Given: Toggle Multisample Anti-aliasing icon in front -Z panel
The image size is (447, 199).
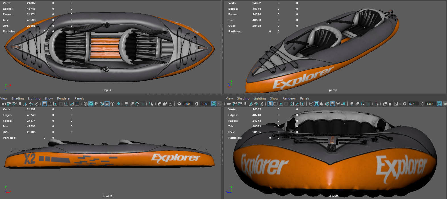Looking at the screenshot, I should 137,104.
